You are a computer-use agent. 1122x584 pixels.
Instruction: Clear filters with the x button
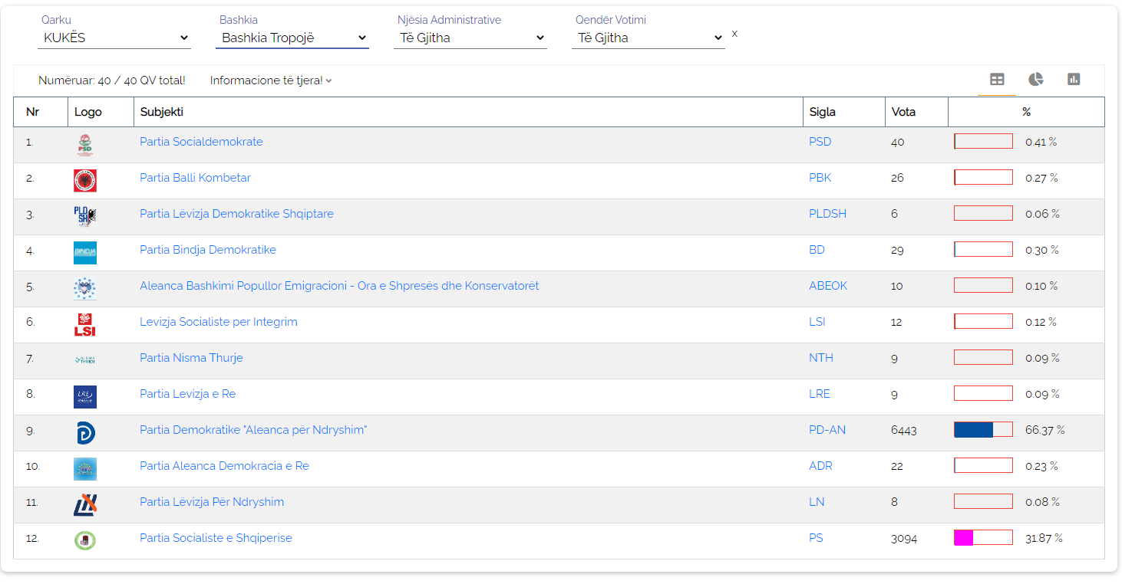click(734, 34)
